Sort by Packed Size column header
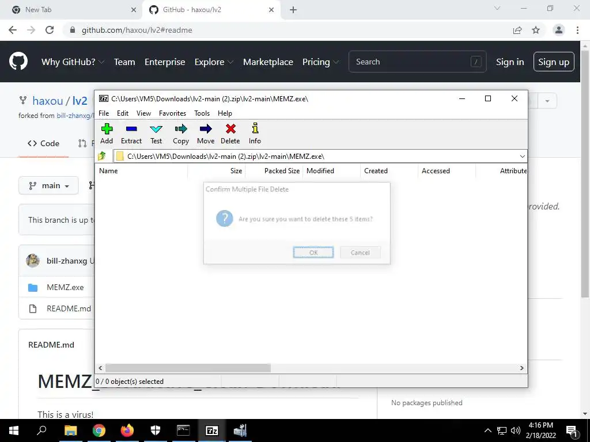 click(x=274, y=170)
